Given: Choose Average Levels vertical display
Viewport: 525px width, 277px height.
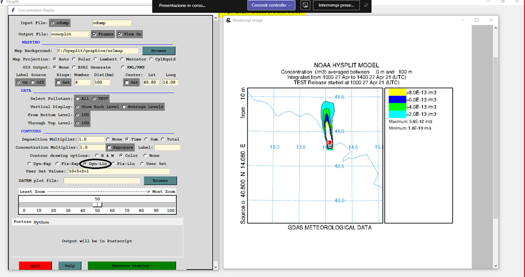Looking at the screenshot, I should pos(124,107).
